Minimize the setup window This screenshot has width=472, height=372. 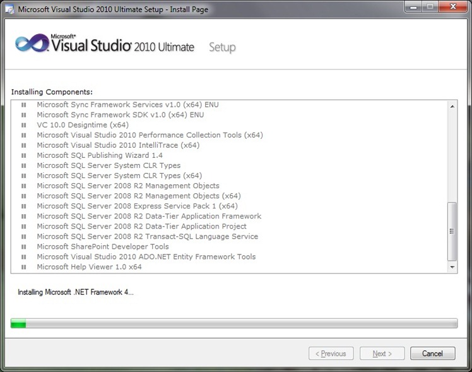(413, 6)
